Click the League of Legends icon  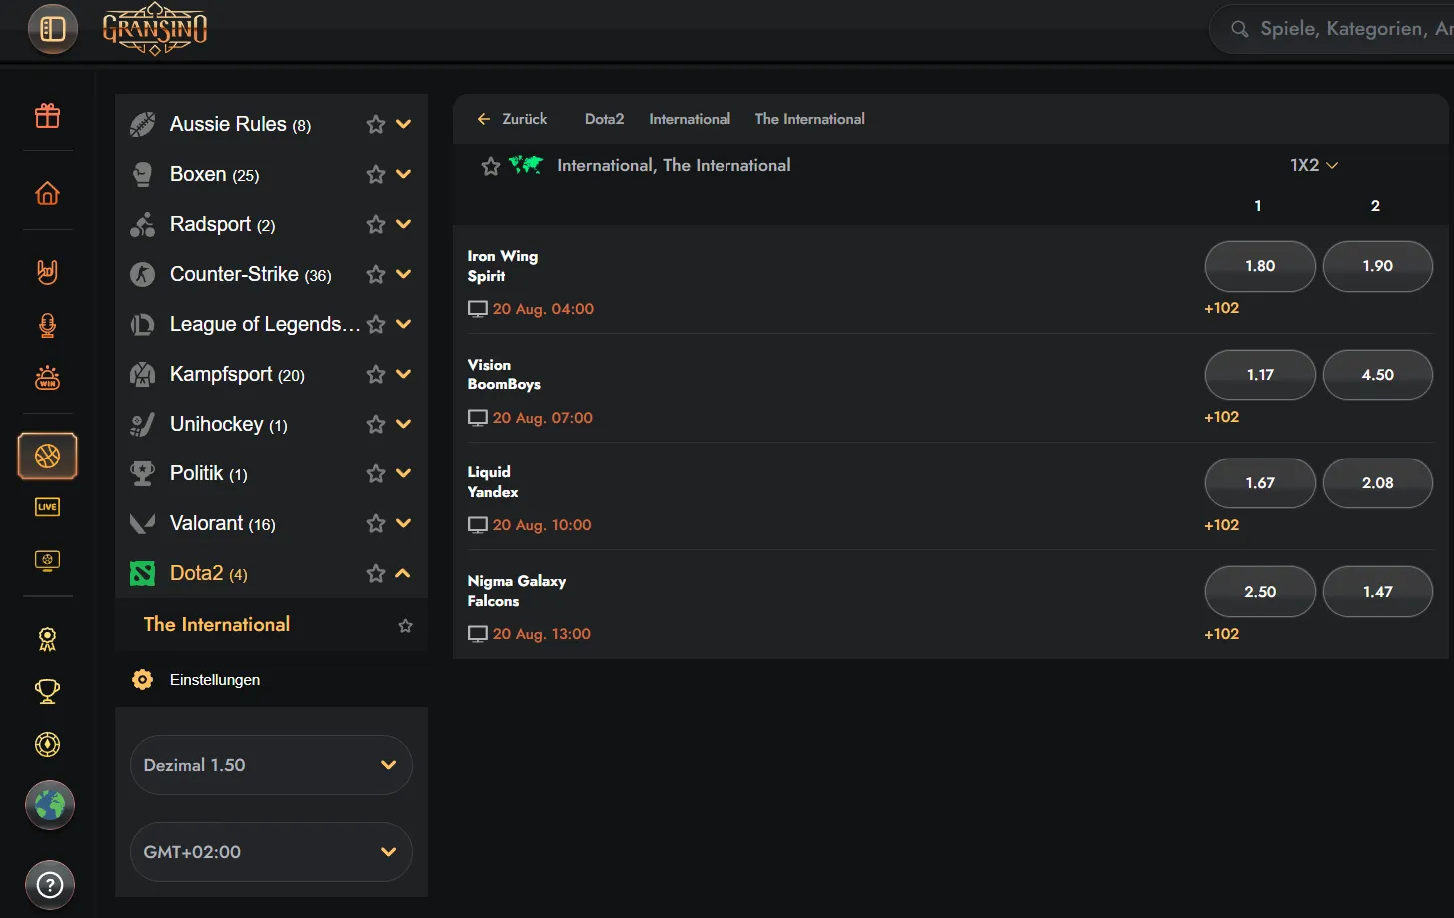click(x=143, y=324)
